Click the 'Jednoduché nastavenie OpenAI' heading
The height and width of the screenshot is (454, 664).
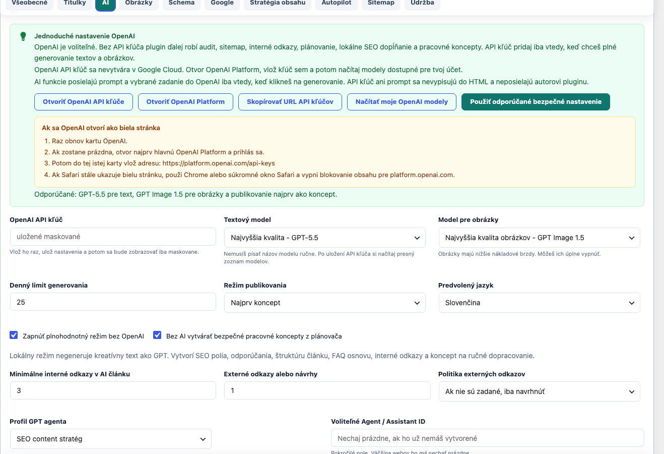[85, 36]
